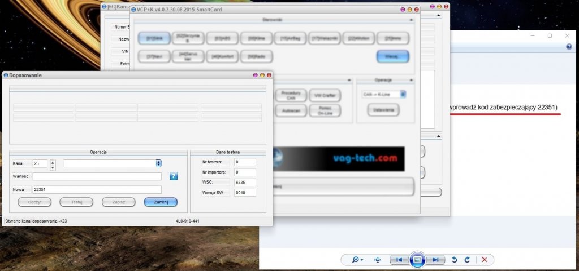579x271 pixels.
Task: Click the Zapisz button
Action: click(x=119, y=202)
